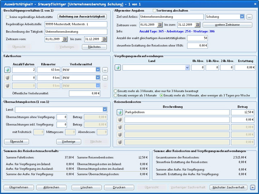Image resolution: width=259 pixels, height=194 pixels.
Task: Expand Verkehrsmittel dropdown in first Fahrtkosten row
Action: (x=97, y=70)
